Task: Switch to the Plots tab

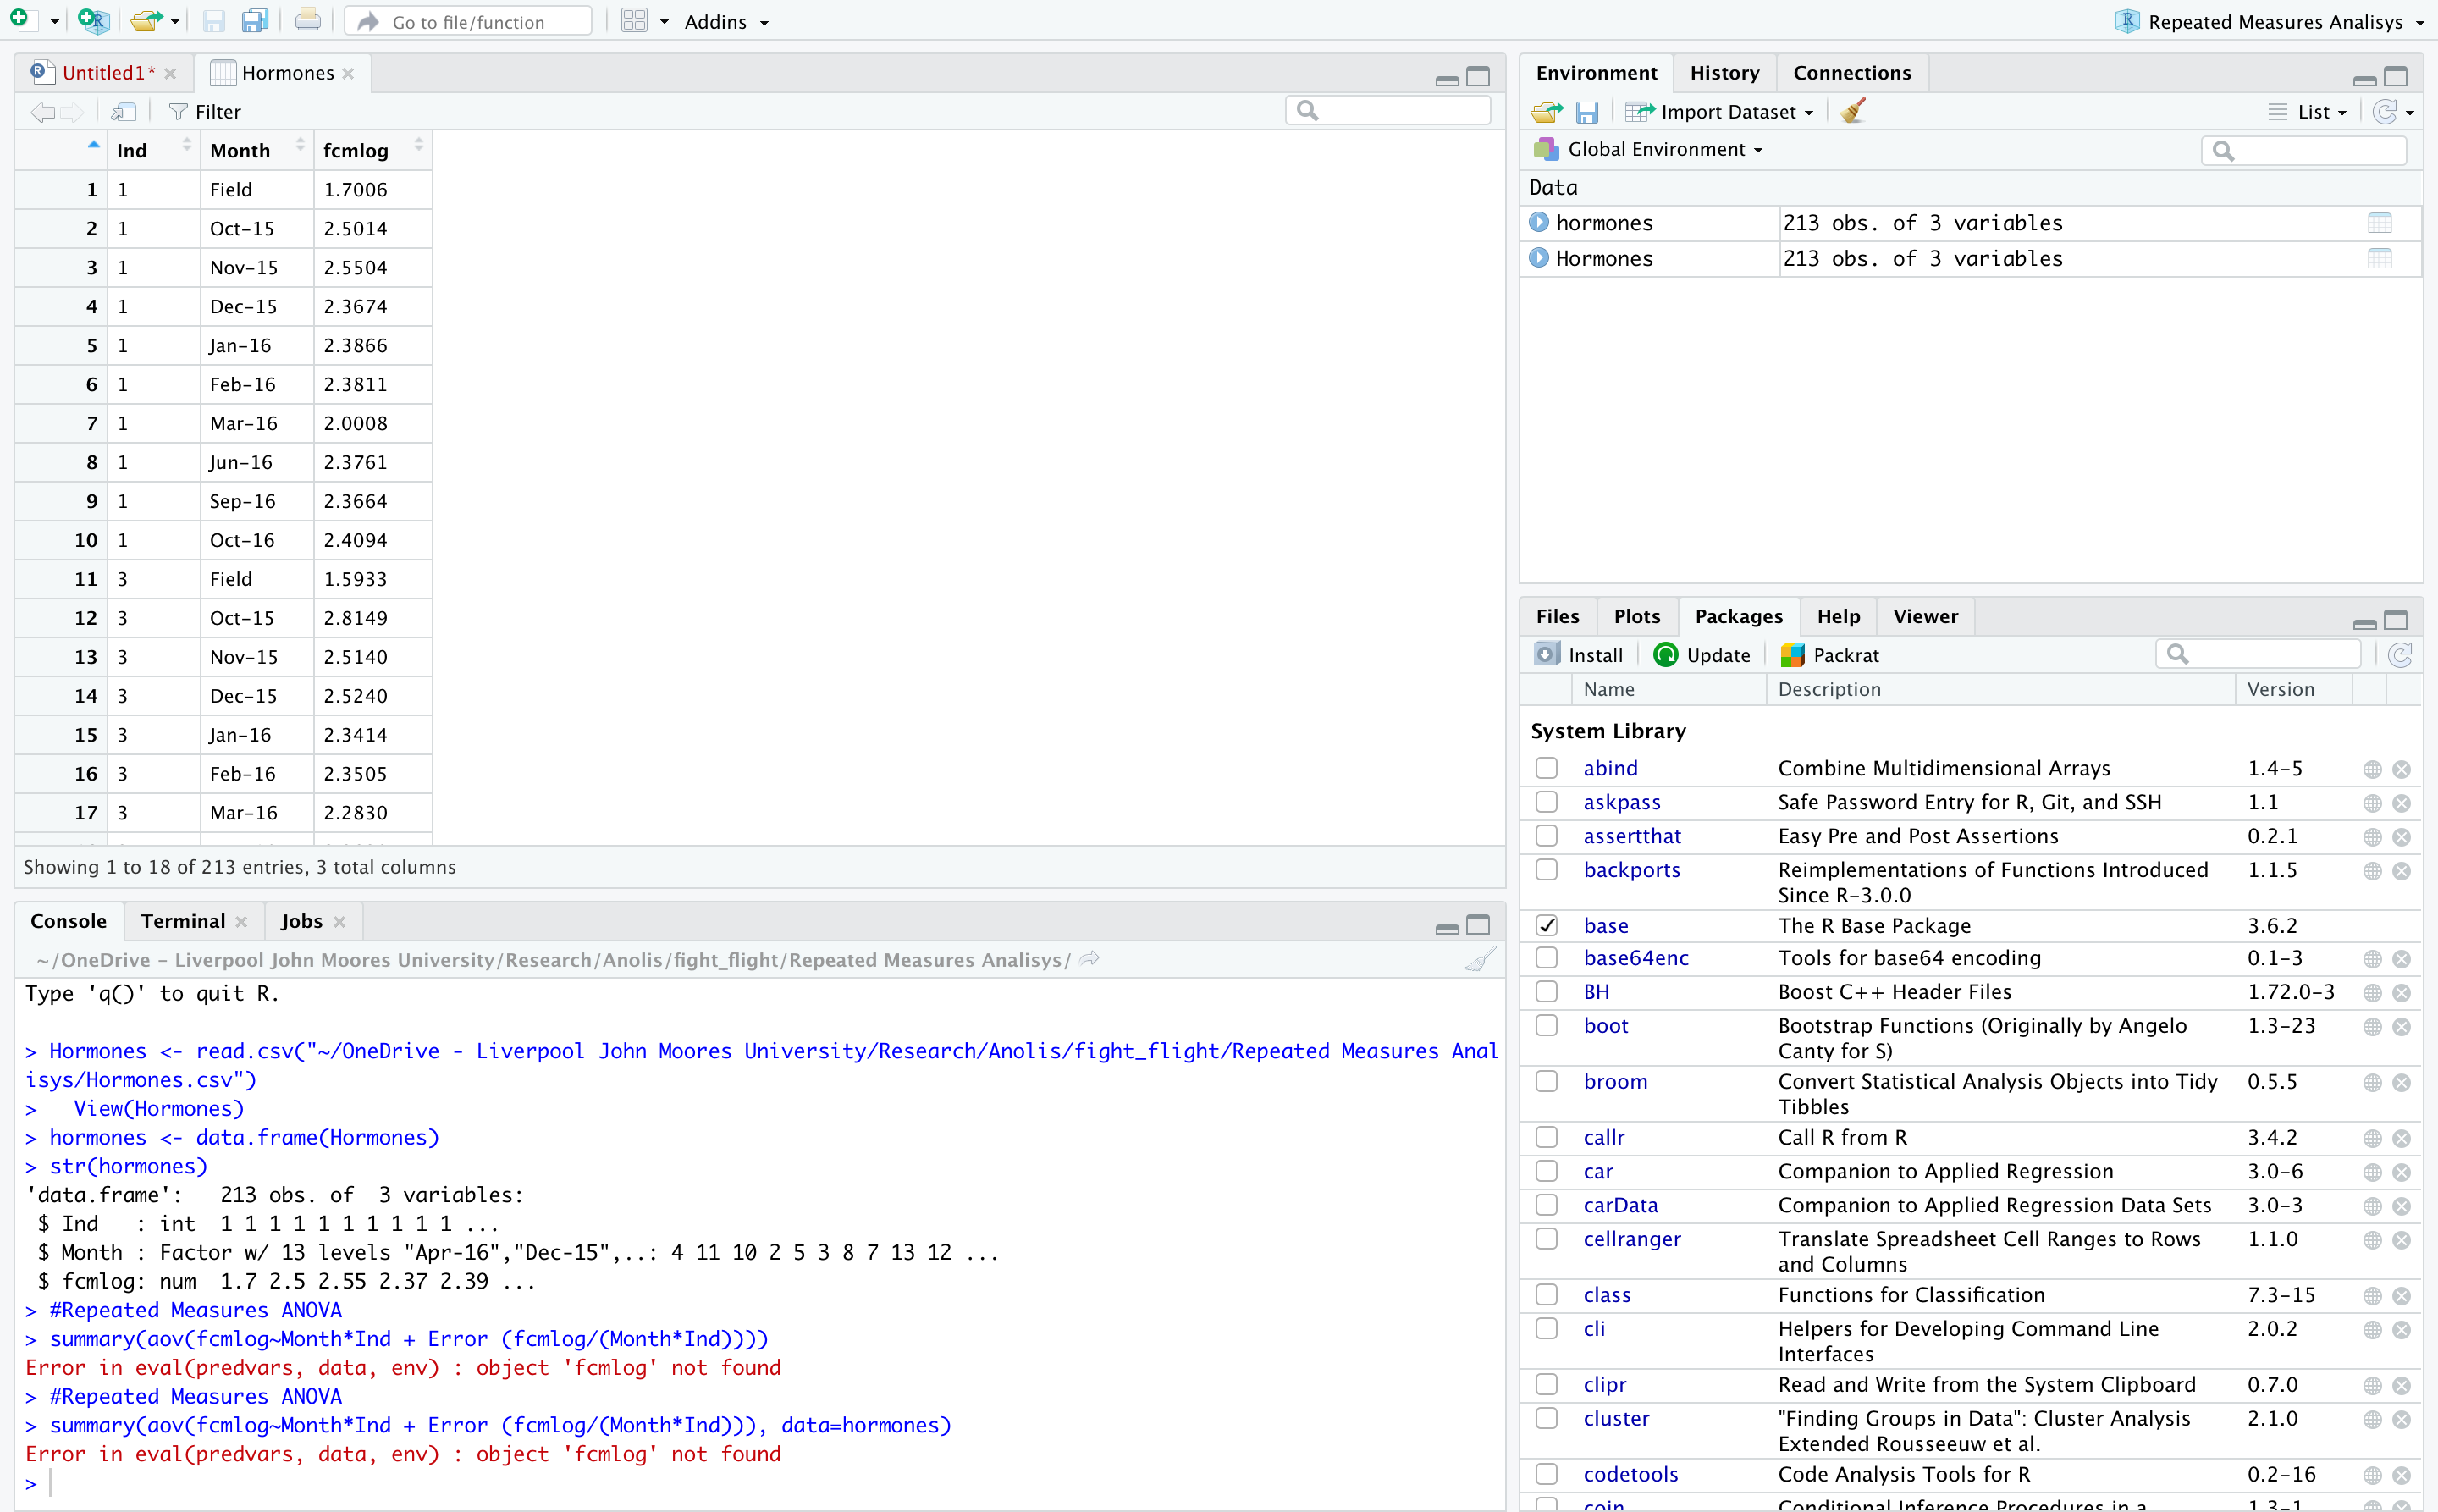Action: 1637,616
